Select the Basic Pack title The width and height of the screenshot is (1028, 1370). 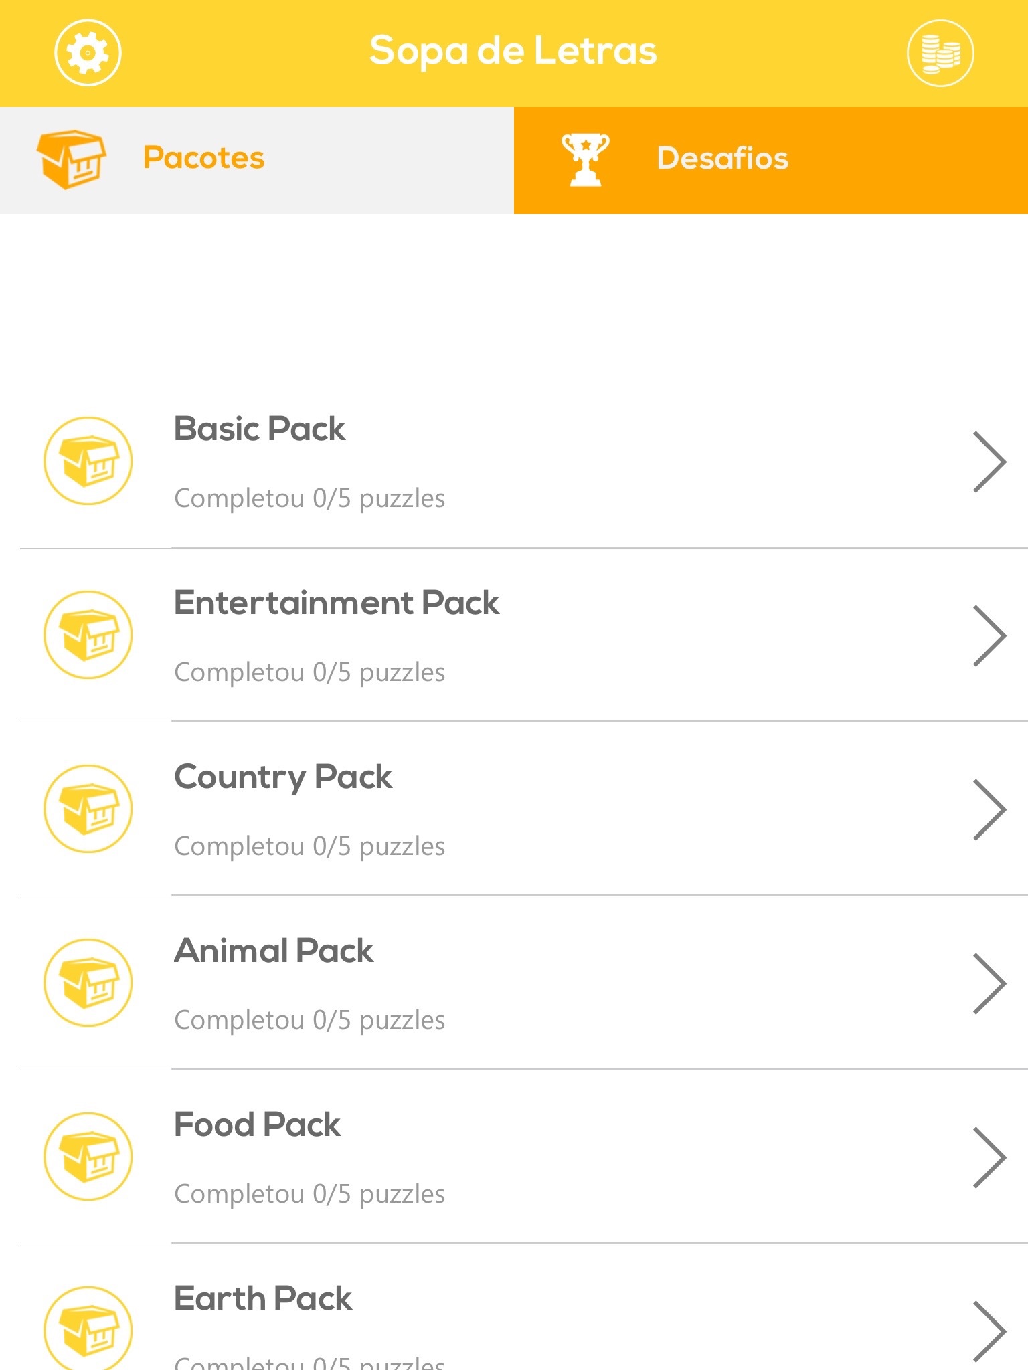[260, 429]
